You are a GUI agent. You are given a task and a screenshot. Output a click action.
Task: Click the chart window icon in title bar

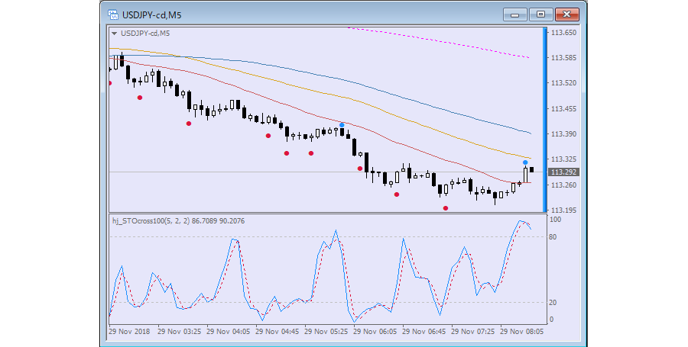[x=113, y=15]
